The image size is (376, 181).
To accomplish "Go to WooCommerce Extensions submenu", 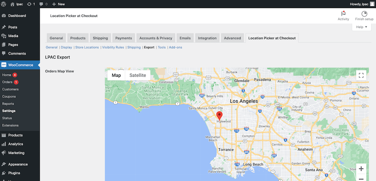I will (x=10, y=125).
